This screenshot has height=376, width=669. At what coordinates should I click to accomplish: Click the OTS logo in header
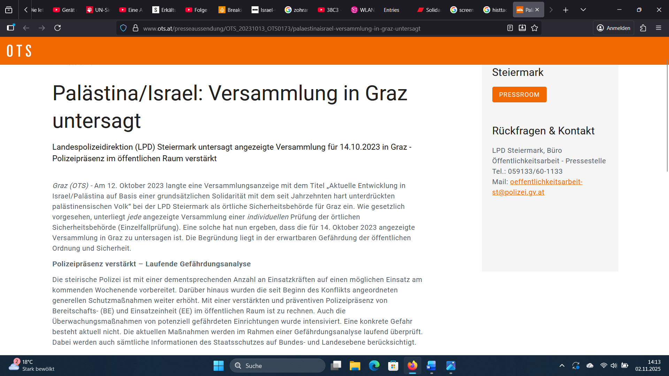[19, 51]
